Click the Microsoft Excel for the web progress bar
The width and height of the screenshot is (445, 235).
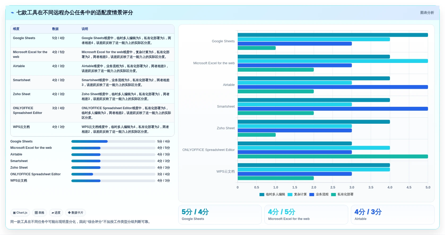(x=113, y=148)
